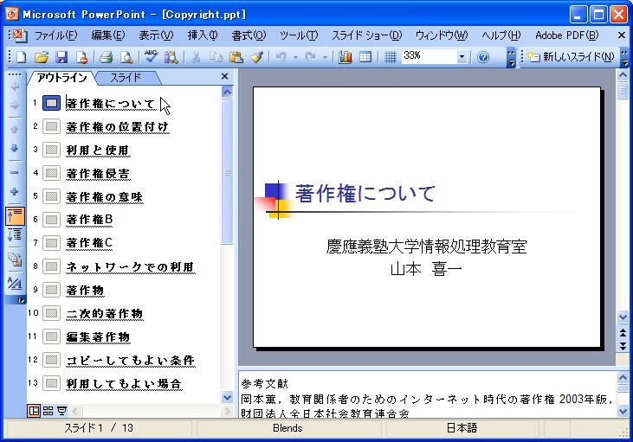Create a new blank presentation
633x442 pixels.
point(21,57)
